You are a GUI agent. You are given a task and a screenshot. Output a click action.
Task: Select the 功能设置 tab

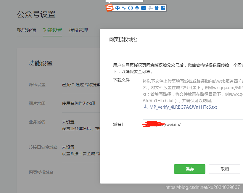52,30
